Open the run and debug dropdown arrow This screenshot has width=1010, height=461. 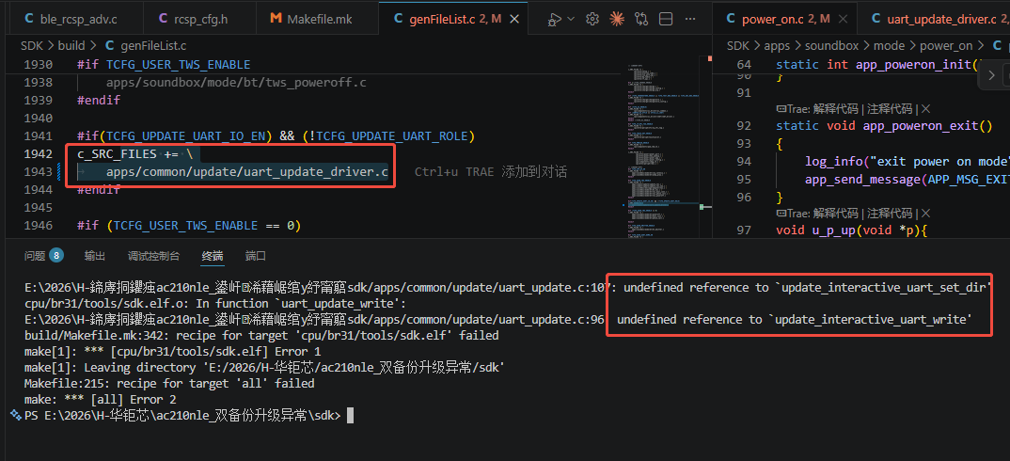point(571,20)
